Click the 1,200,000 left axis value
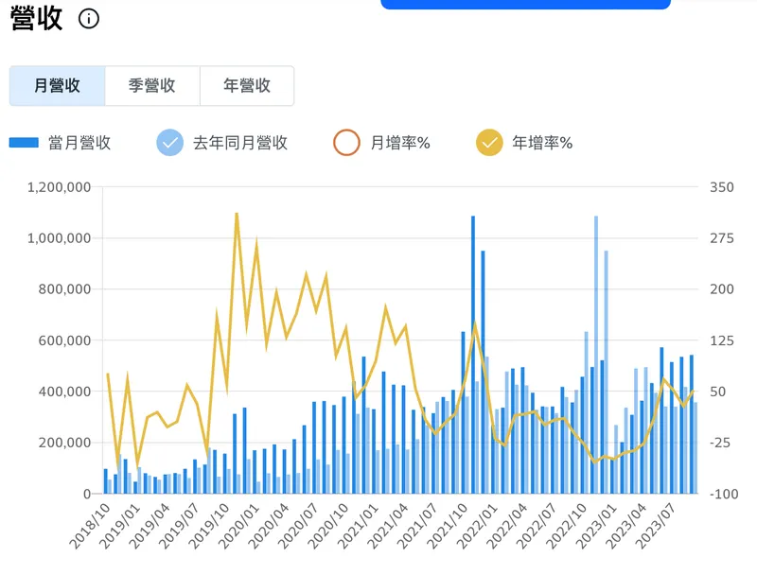Screen dimensions: 757x575 59,187
